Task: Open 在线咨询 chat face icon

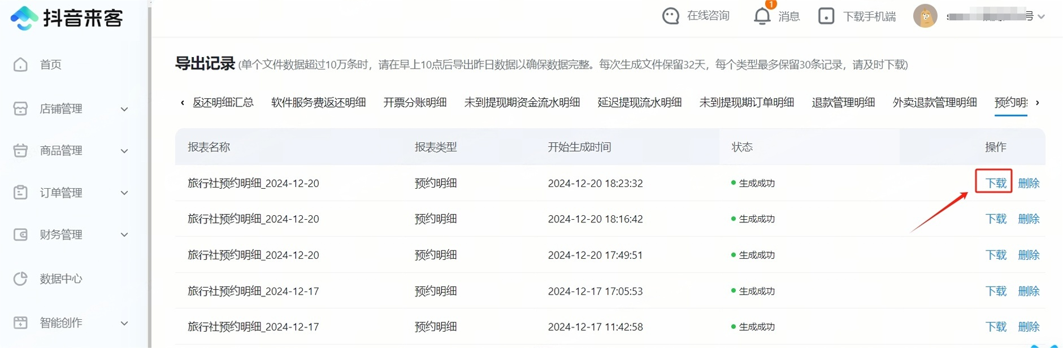Action: [671, 16]
